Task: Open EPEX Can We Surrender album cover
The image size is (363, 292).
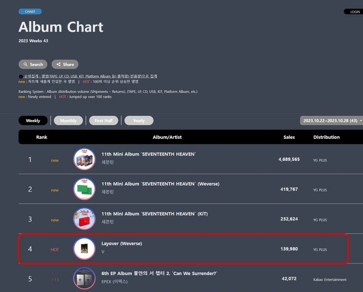Action: point(84,278)
